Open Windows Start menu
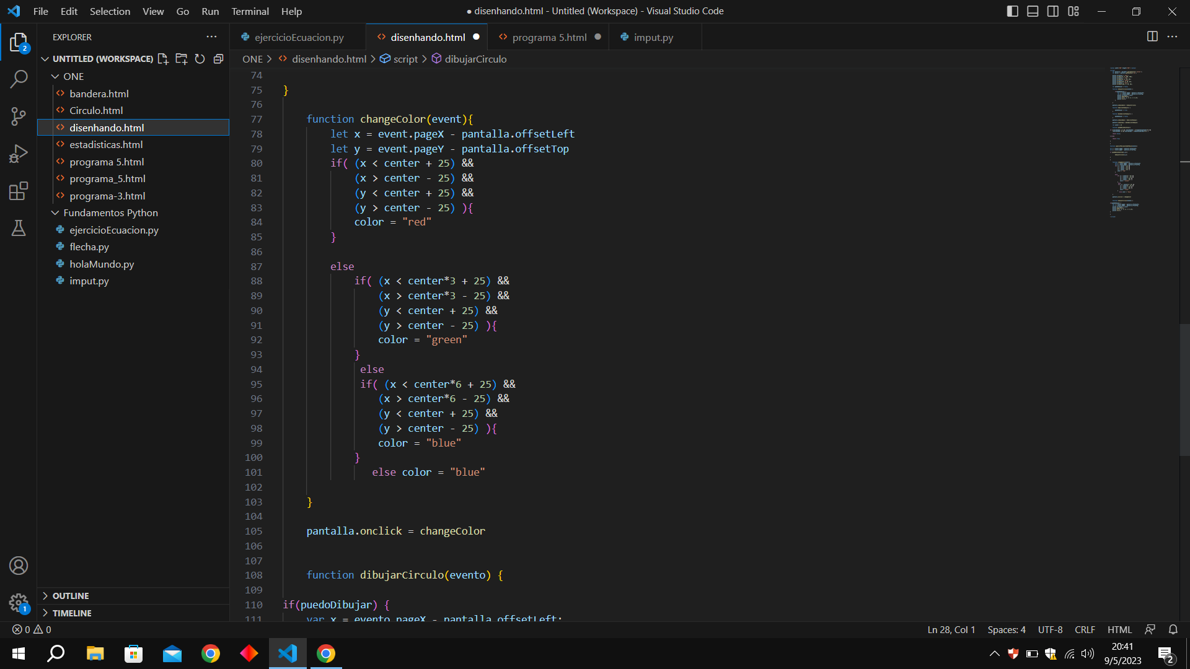 click(19, 654)
